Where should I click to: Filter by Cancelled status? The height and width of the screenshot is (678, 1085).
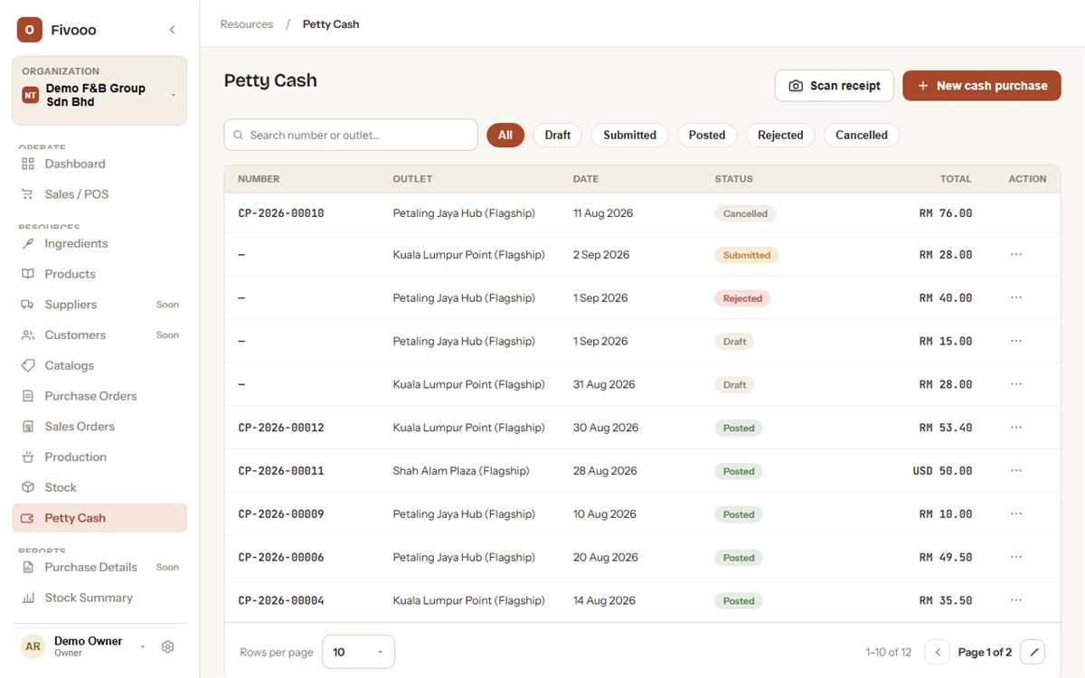pyautogui.click(x=862, y=135)
